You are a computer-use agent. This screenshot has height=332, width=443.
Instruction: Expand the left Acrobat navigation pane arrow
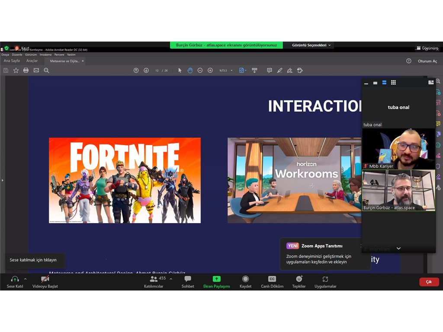[2, 180]
